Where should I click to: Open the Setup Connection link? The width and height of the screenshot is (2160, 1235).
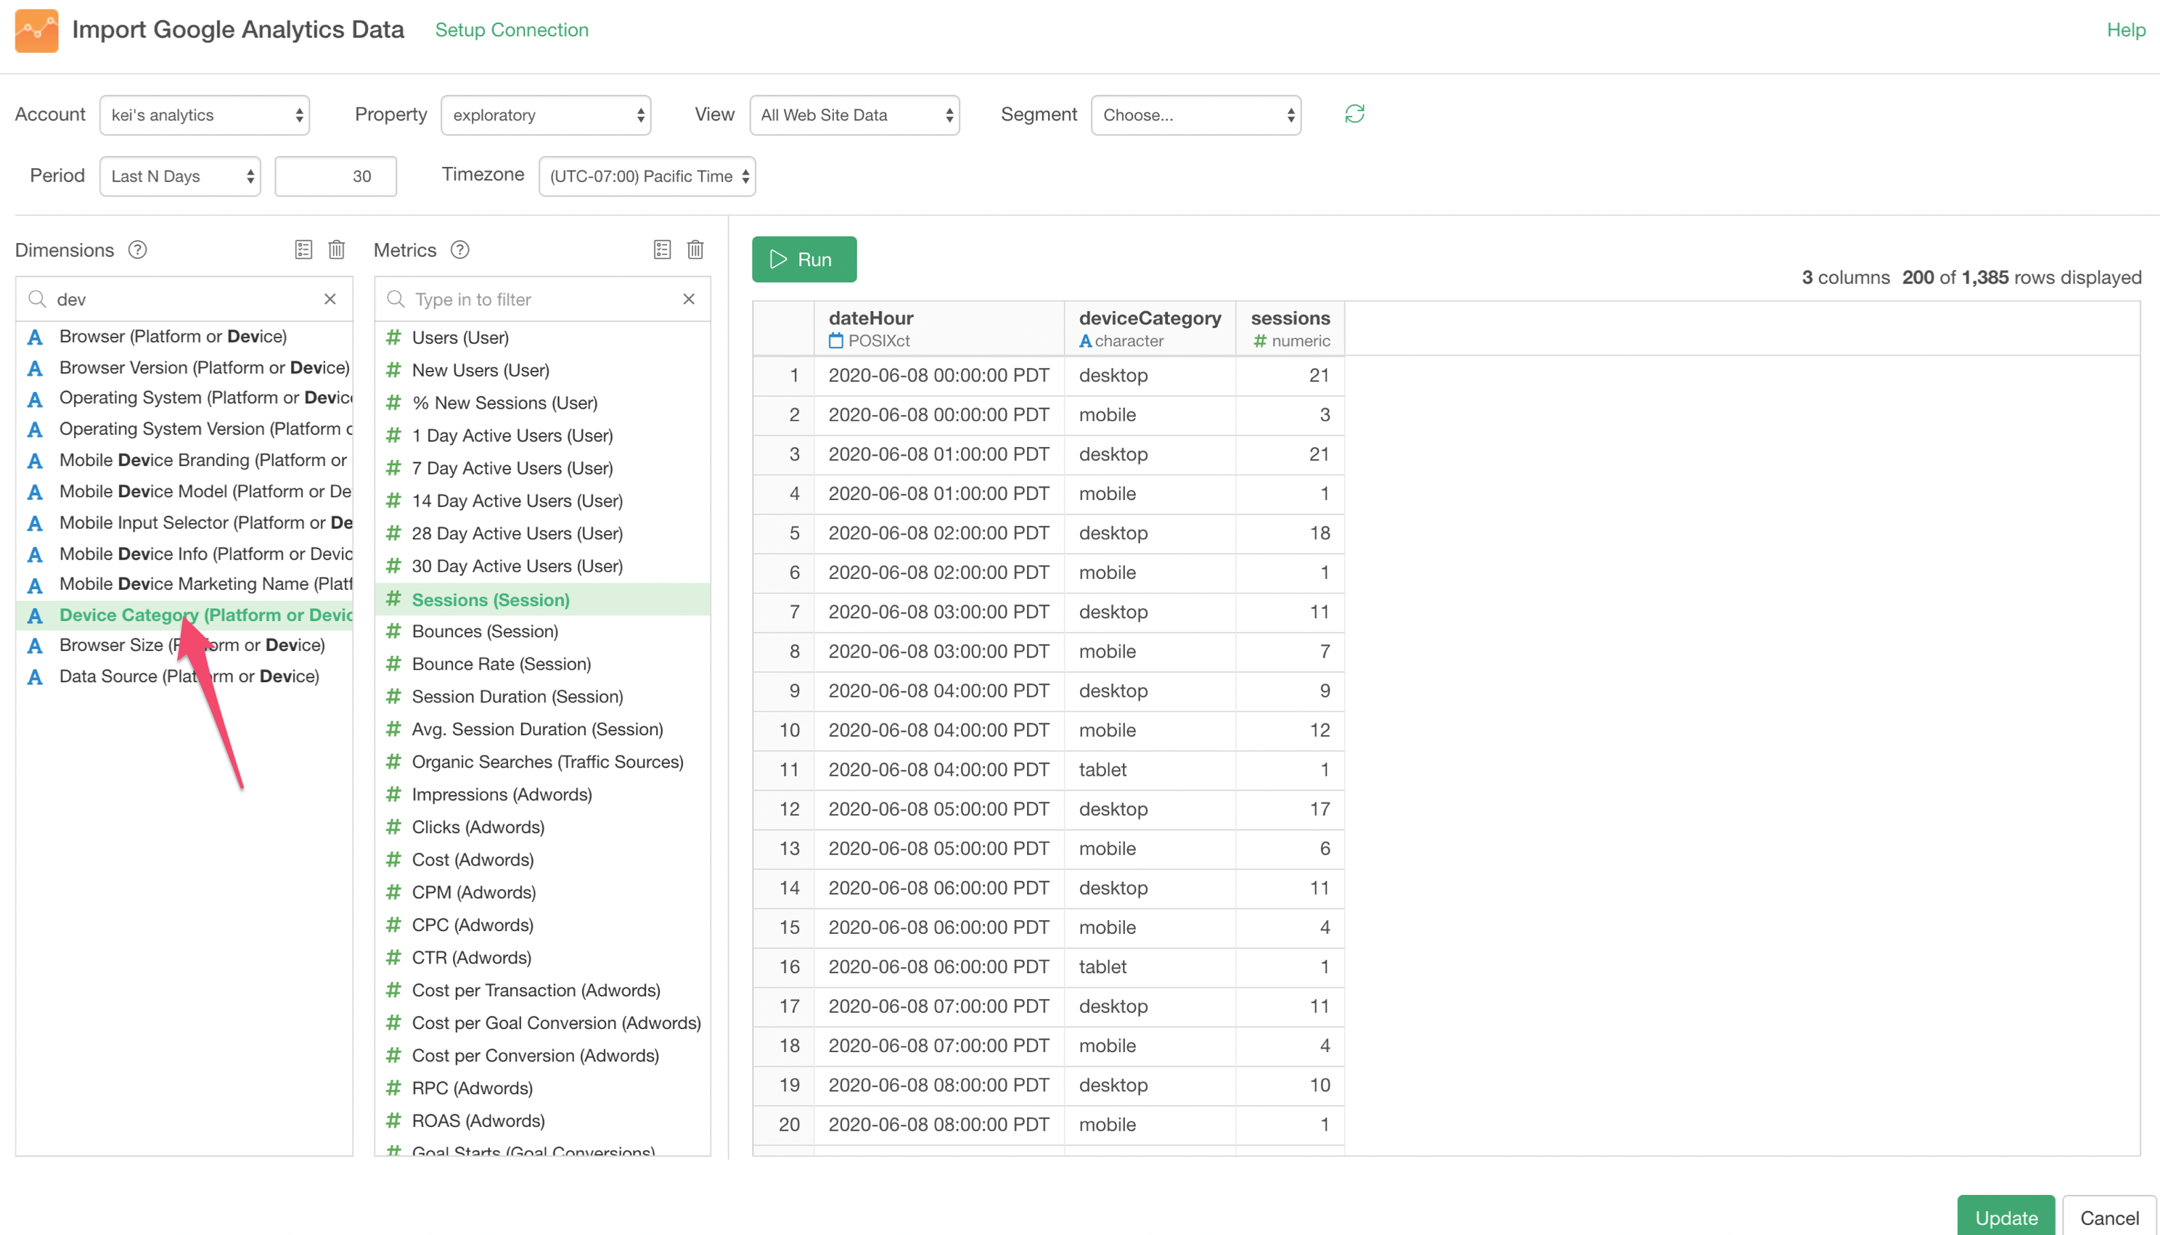pos(512,30)
